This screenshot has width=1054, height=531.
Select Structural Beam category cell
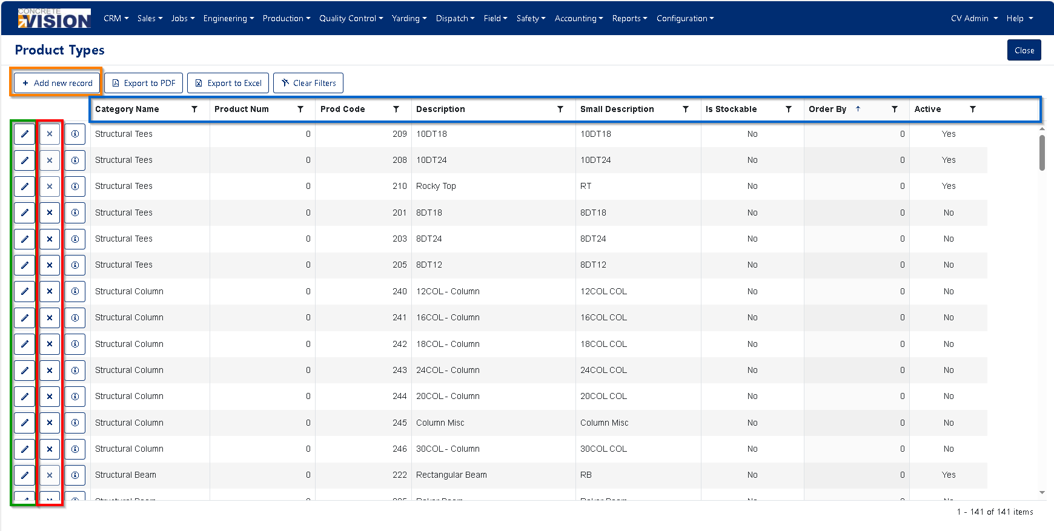(x=150, y=475)
